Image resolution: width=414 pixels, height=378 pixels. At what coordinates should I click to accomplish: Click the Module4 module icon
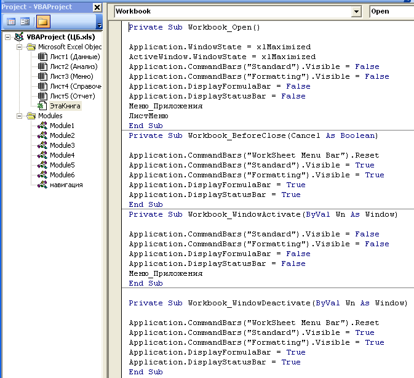tap(42, 155)
